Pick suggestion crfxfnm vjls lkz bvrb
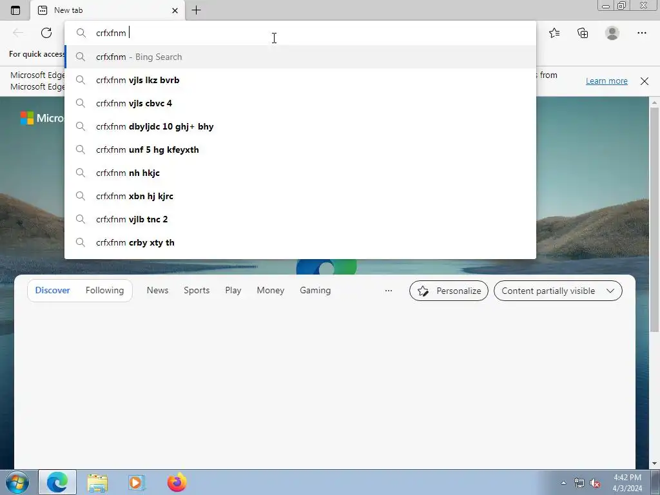The width and height of the screenshot is (660, 495). (300, 80)
